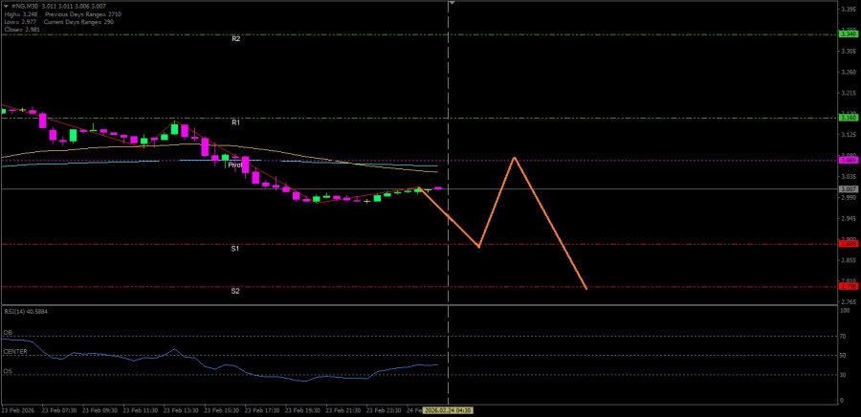Screen dimensions: 861x417
Task: Select the green 3.340 price tag
Action: click(x=848, y=34)
